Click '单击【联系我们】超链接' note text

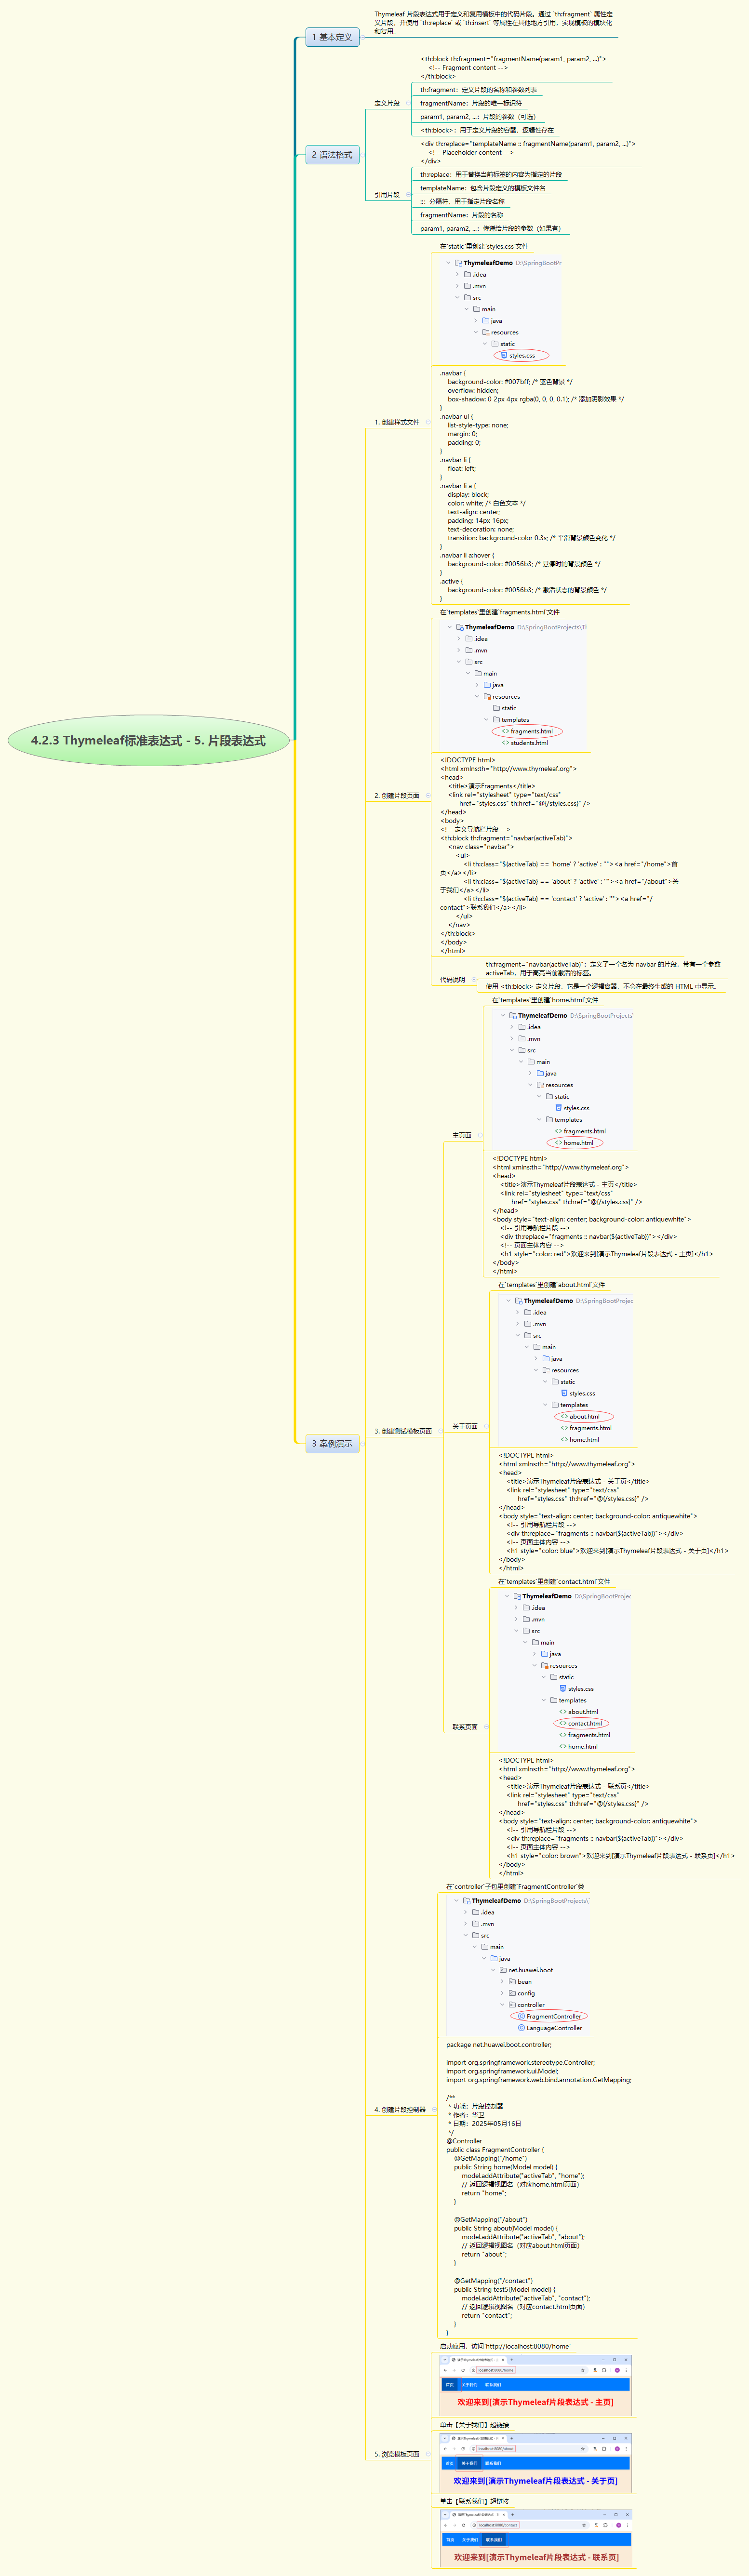475,2502
